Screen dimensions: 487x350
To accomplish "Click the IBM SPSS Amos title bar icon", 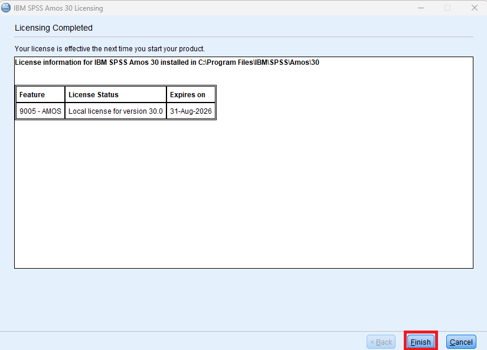I will coord(6,8).
